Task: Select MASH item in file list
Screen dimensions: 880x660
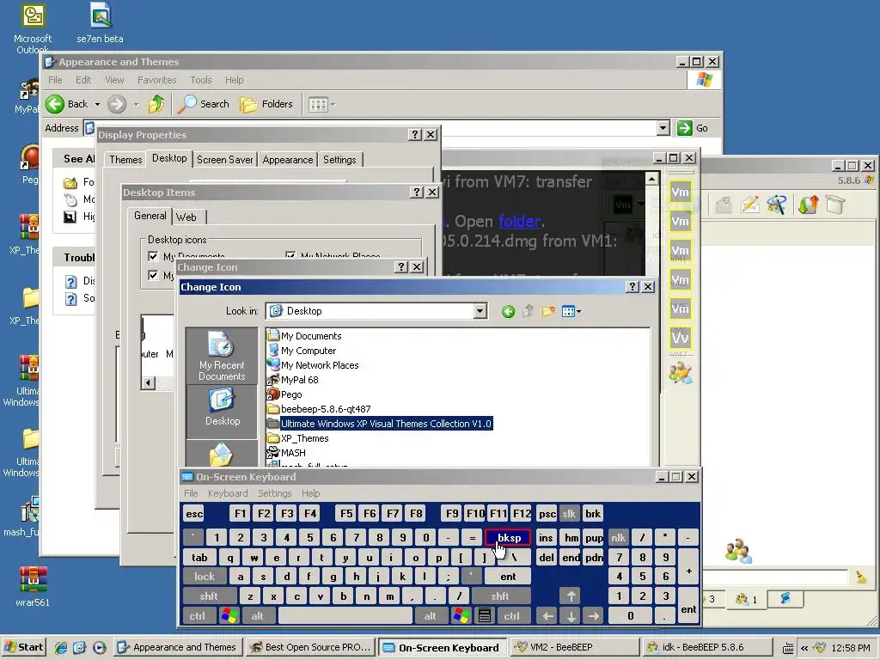Action: 287,452
